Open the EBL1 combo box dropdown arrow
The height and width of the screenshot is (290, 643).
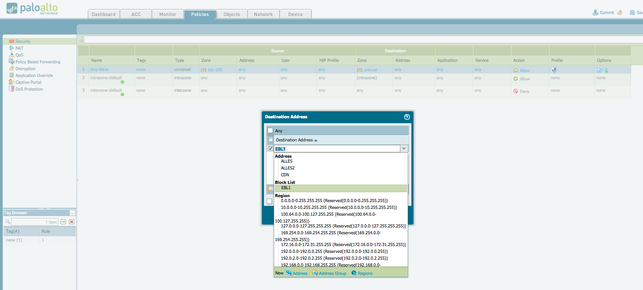(x=404, y=149)
